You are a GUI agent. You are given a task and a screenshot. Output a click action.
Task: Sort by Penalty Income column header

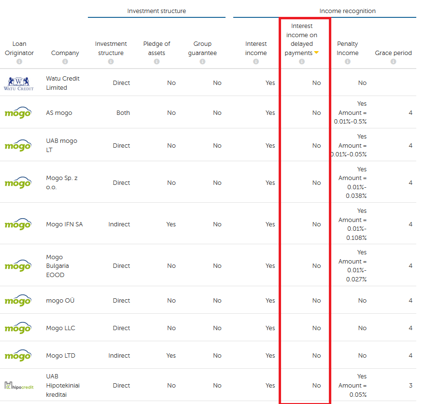(x=348, y=48)
